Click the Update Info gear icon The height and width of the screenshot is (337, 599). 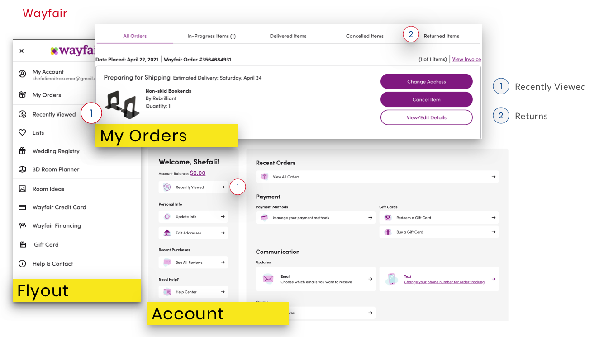(167, 217)
